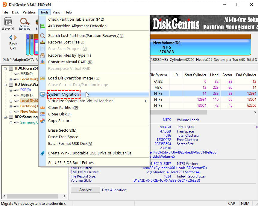Select the MSR row in partition table
258x206 pixels.
tap(204, 88)
